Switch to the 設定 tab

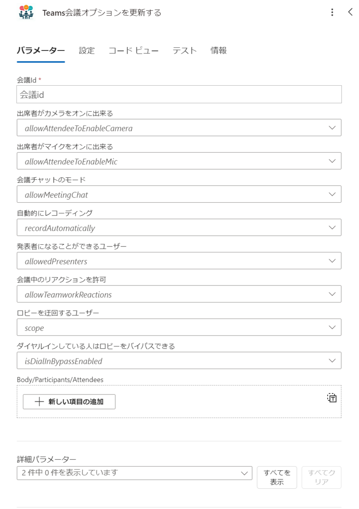[x=86, y=50]
